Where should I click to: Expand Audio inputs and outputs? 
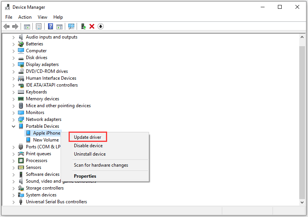pos(14,37)
